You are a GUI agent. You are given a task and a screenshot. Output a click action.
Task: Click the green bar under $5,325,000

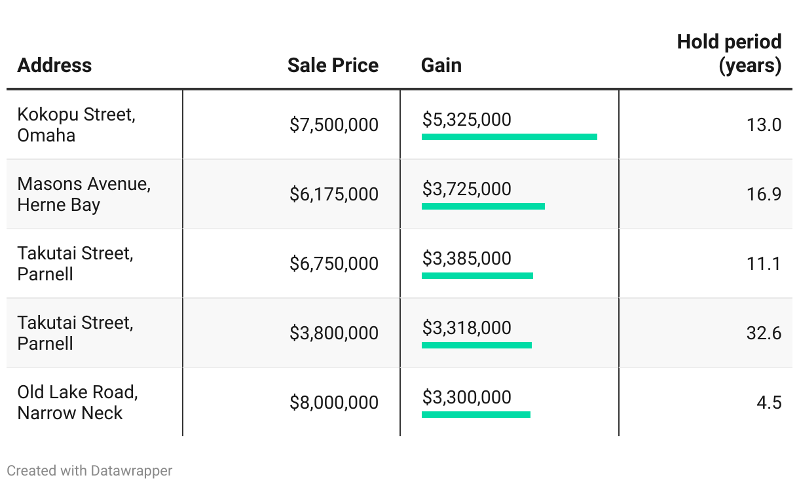click(x=509, y=137)
